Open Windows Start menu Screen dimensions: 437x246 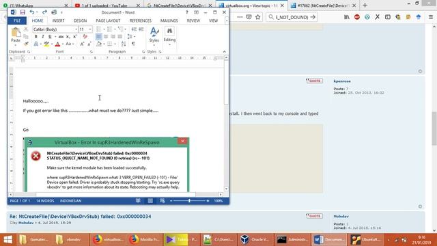[8, 240]
